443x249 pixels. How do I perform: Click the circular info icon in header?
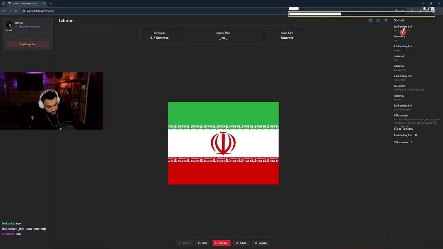coord(370,20)
